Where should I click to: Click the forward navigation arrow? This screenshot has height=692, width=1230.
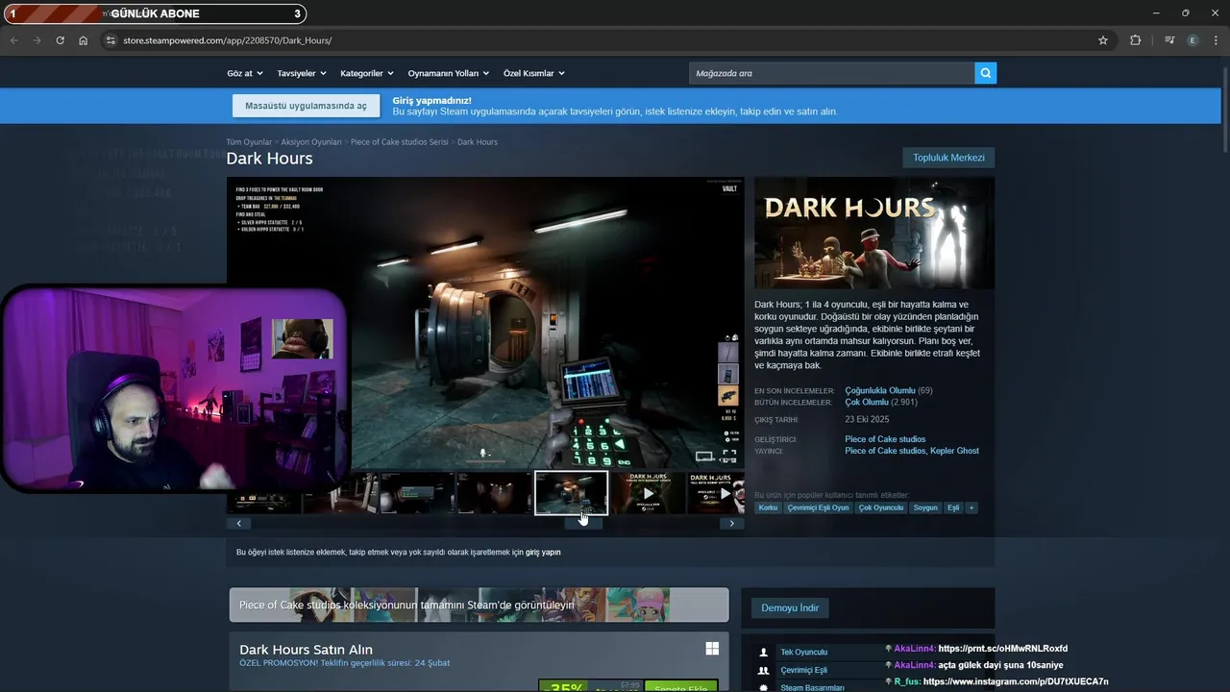37,40
